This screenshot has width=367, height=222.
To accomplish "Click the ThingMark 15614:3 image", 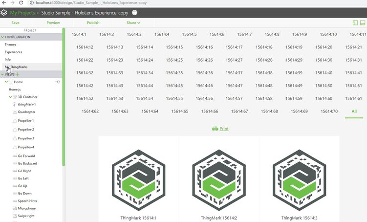I will pyautogui.click(x=300, y=180).
